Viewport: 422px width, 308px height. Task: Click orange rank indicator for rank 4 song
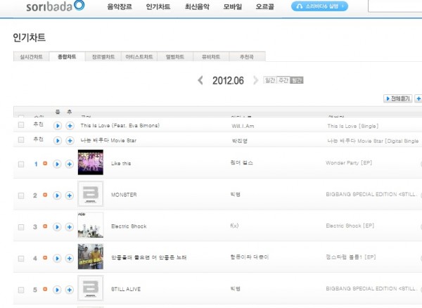point(45,257)
